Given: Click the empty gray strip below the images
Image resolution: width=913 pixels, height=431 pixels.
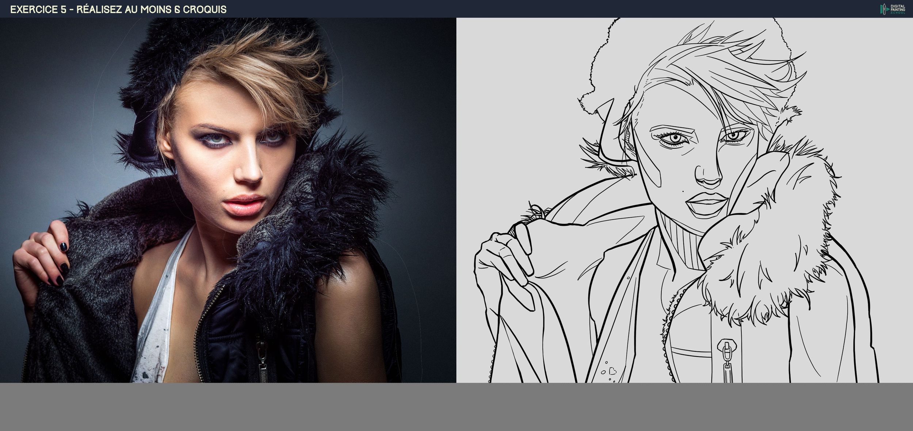Looking at the screenshot, I should 457,407.
